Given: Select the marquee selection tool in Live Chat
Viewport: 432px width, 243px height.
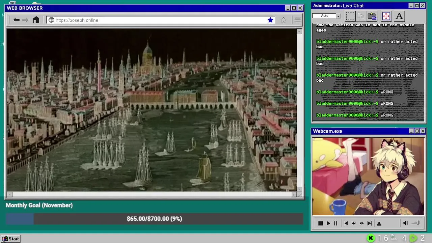Looking at the screenshot, I should 350,16.
